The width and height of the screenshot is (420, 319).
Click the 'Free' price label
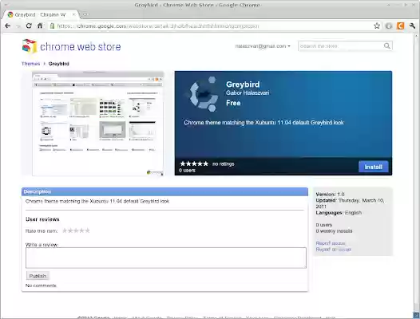[233, 103]
